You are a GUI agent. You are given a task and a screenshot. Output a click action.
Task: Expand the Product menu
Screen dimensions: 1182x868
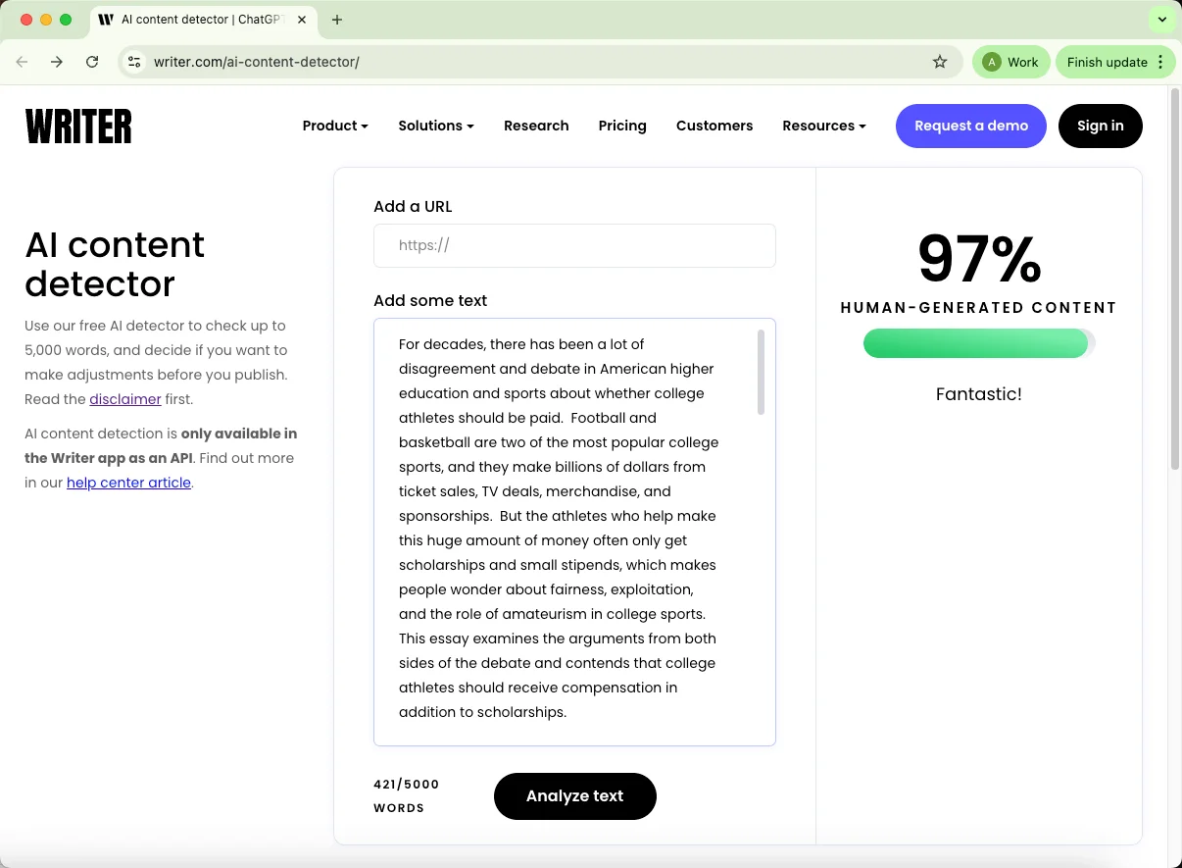(335, 126)
